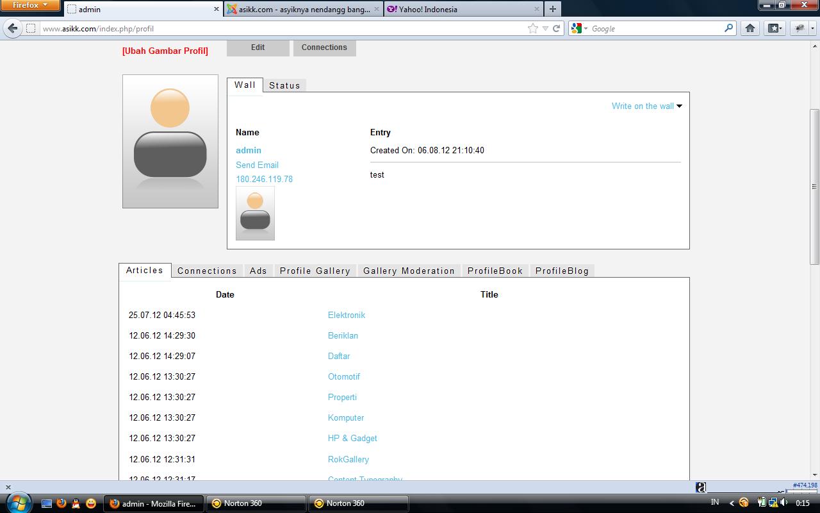The width and height of the screenshot is (820, 513).
Task: Click the Show Desktop quick launch icon
Action: click(47, 503)
